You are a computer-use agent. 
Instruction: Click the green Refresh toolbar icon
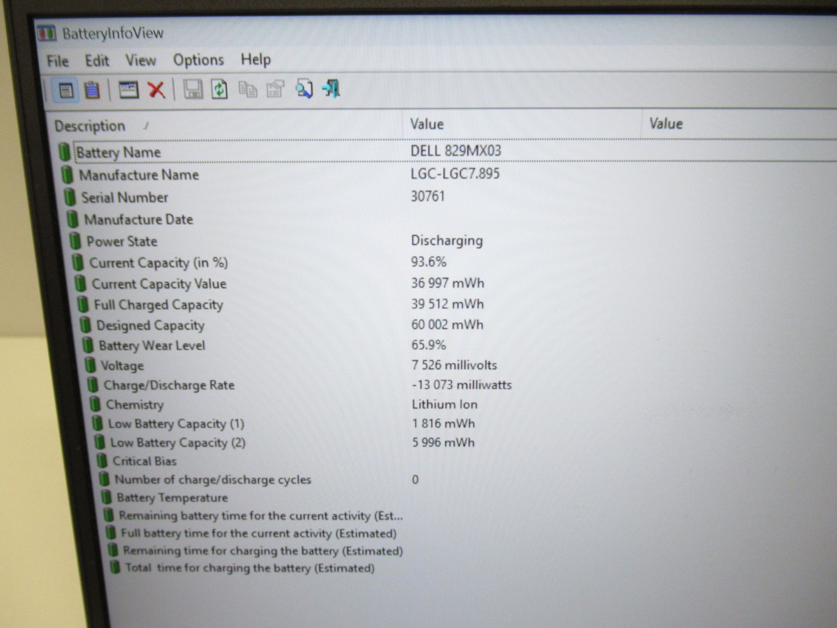(x=219, y=89)
